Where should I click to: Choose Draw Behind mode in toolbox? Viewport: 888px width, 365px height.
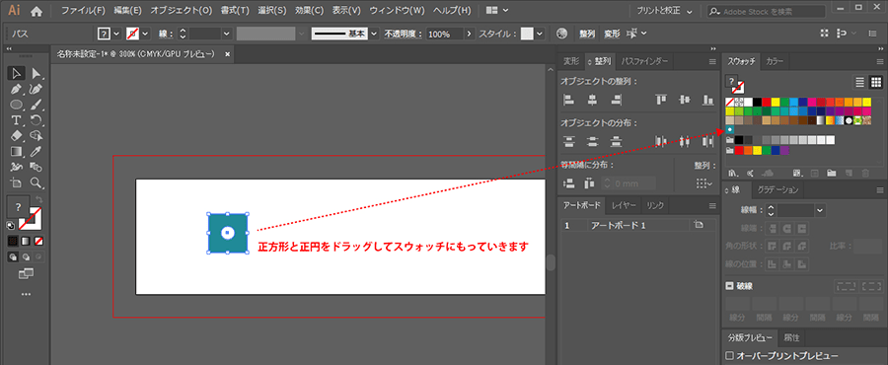click(x=26, y=256)
